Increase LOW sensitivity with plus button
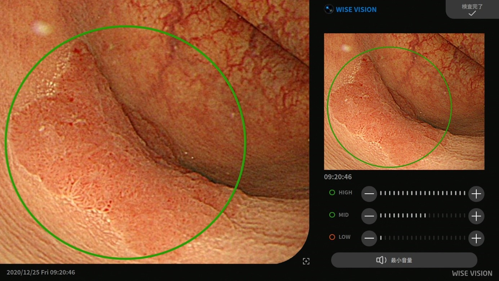Screen dimensions: 499x281 click(x=476, y=238)
